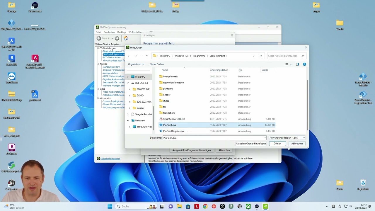Select the DEMO folder in navigation tree
This screenshot has height=211, width=375.
coord(140,96)
